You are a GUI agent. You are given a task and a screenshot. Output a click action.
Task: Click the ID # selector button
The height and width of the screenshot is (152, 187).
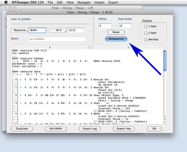[x=58, y=30]
